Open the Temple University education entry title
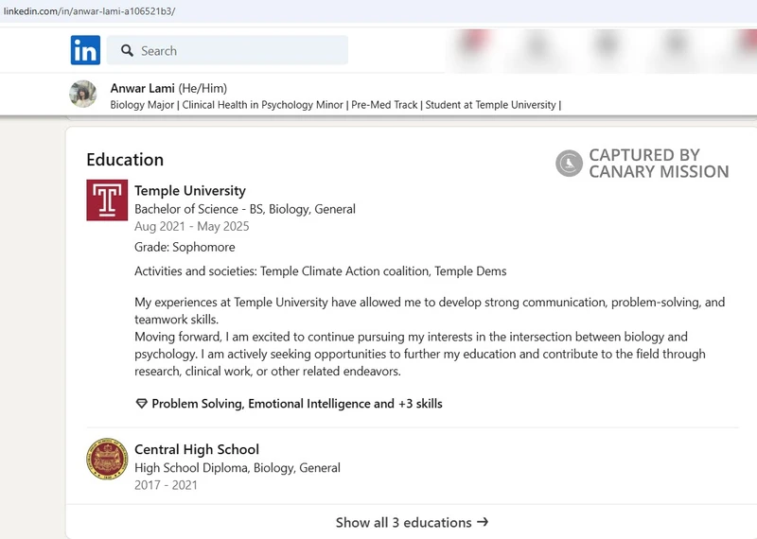This screenshot has height=539, width=757. (190, 191)
